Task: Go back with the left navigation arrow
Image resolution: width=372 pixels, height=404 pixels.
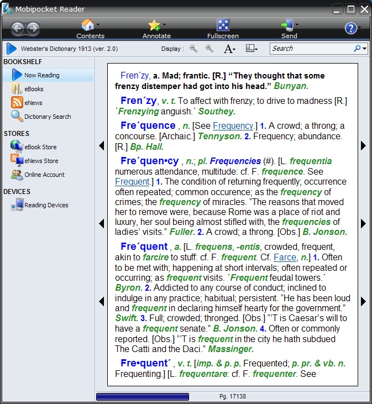Action: pyautogui.click(x=18, y=28)
